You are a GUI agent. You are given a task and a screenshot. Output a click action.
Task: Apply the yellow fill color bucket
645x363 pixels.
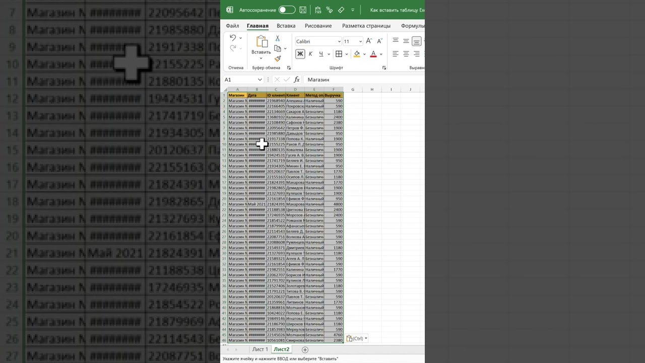click(357, 54)
